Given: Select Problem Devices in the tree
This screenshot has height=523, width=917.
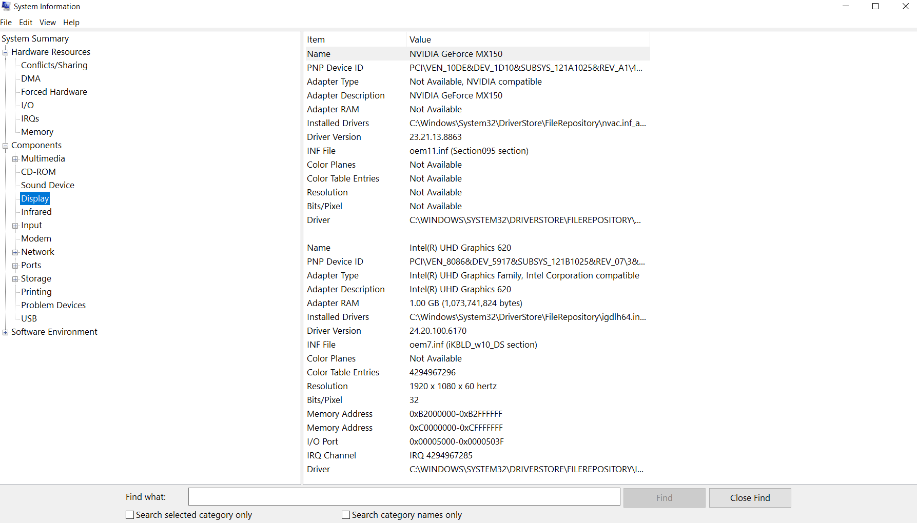Looking at the screenshot, I should pyautogui.click(x=53, y=305).
